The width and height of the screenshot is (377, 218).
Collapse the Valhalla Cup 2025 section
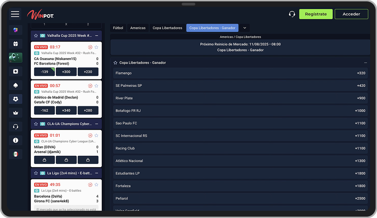[97, 35]
